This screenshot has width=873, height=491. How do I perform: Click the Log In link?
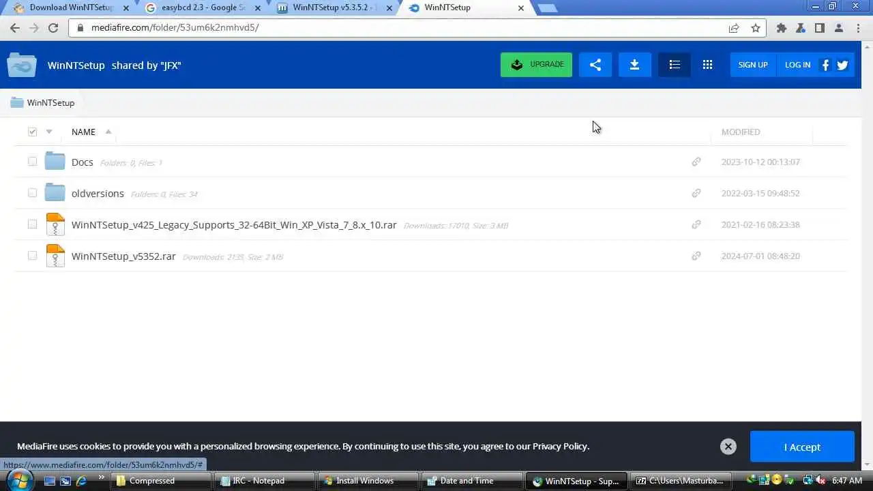797,65
